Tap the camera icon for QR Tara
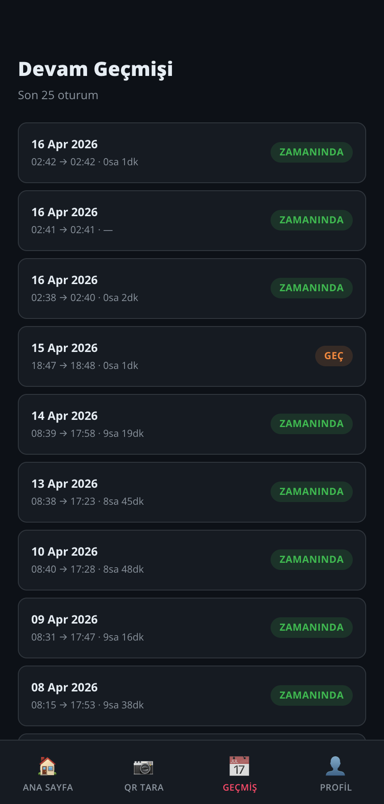Viewport: 384px width, 804px height. point(143,766)
